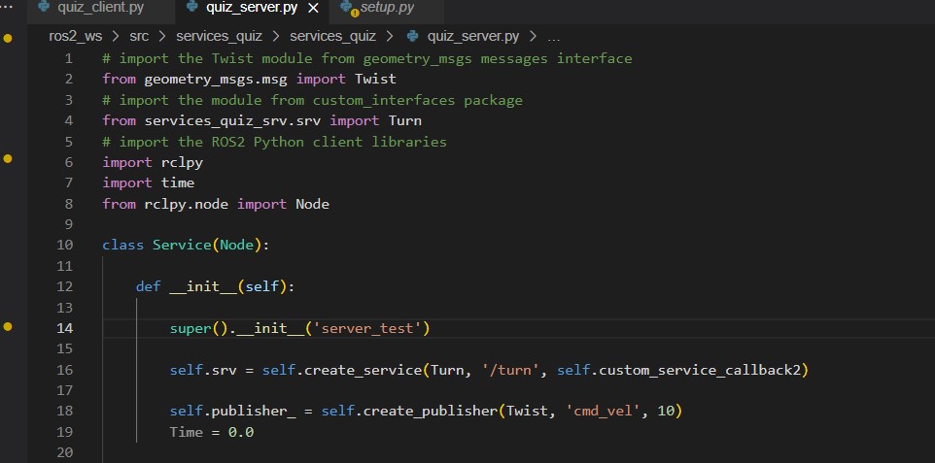Click 'super' on line 14
935x463 pixels.
pyautogui.click(x=190, y=328)
